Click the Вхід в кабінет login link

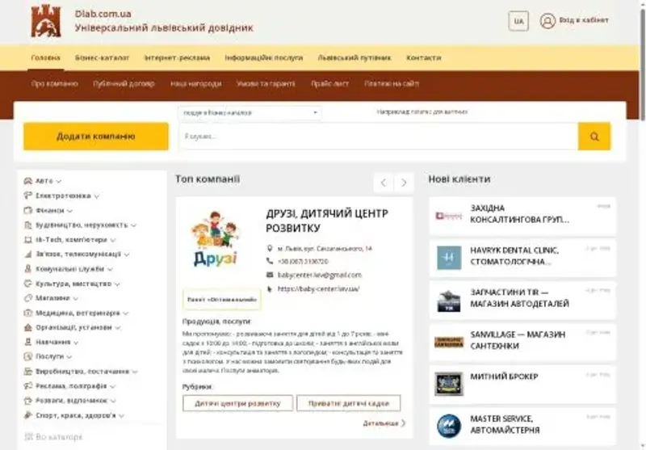[583, 20]
